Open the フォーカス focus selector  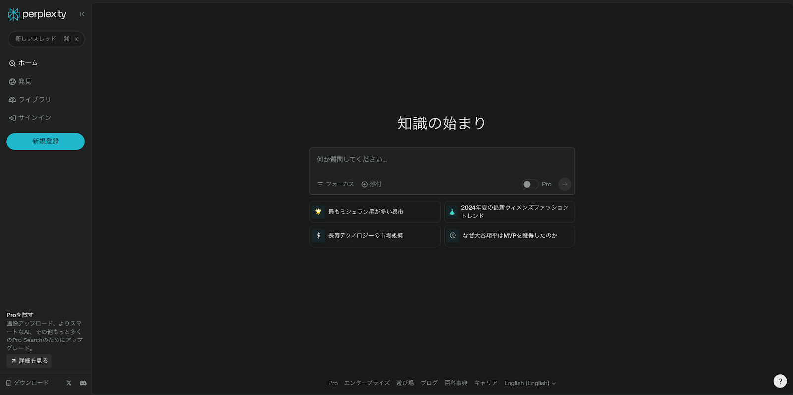336,184
